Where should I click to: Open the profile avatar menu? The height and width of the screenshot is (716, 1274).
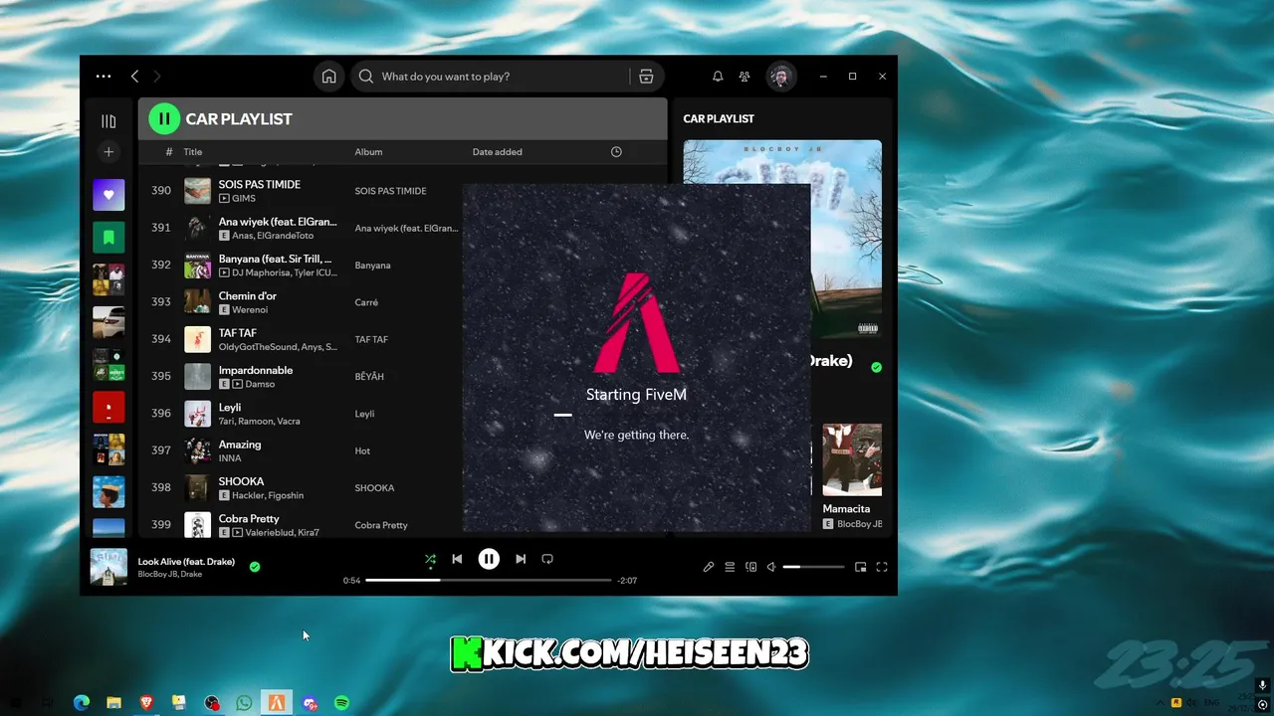pos(780,77)
